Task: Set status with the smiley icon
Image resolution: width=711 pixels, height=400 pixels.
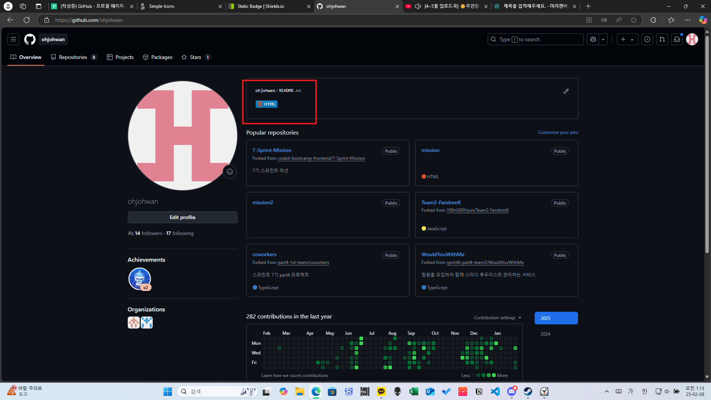Action: point(230,172)
